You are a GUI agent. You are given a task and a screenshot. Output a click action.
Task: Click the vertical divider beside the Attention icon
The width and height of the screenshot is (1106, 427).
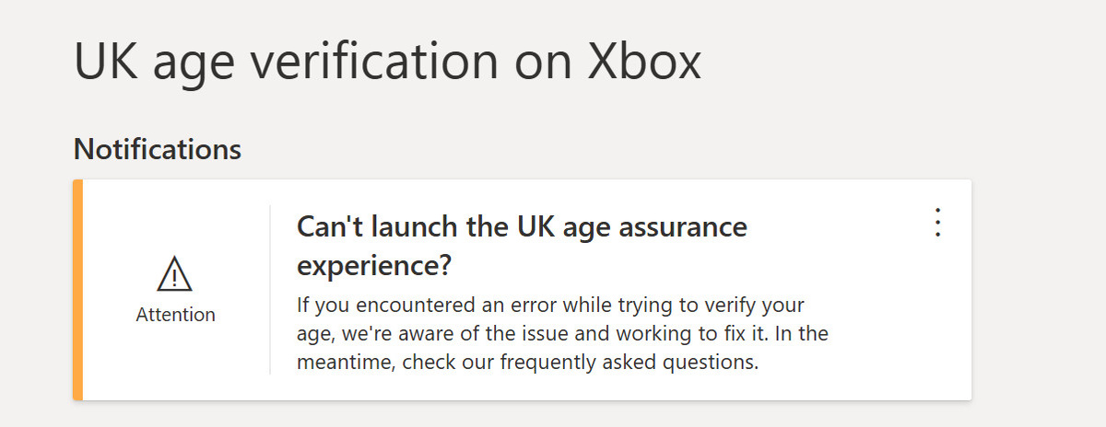coord(270,290)
